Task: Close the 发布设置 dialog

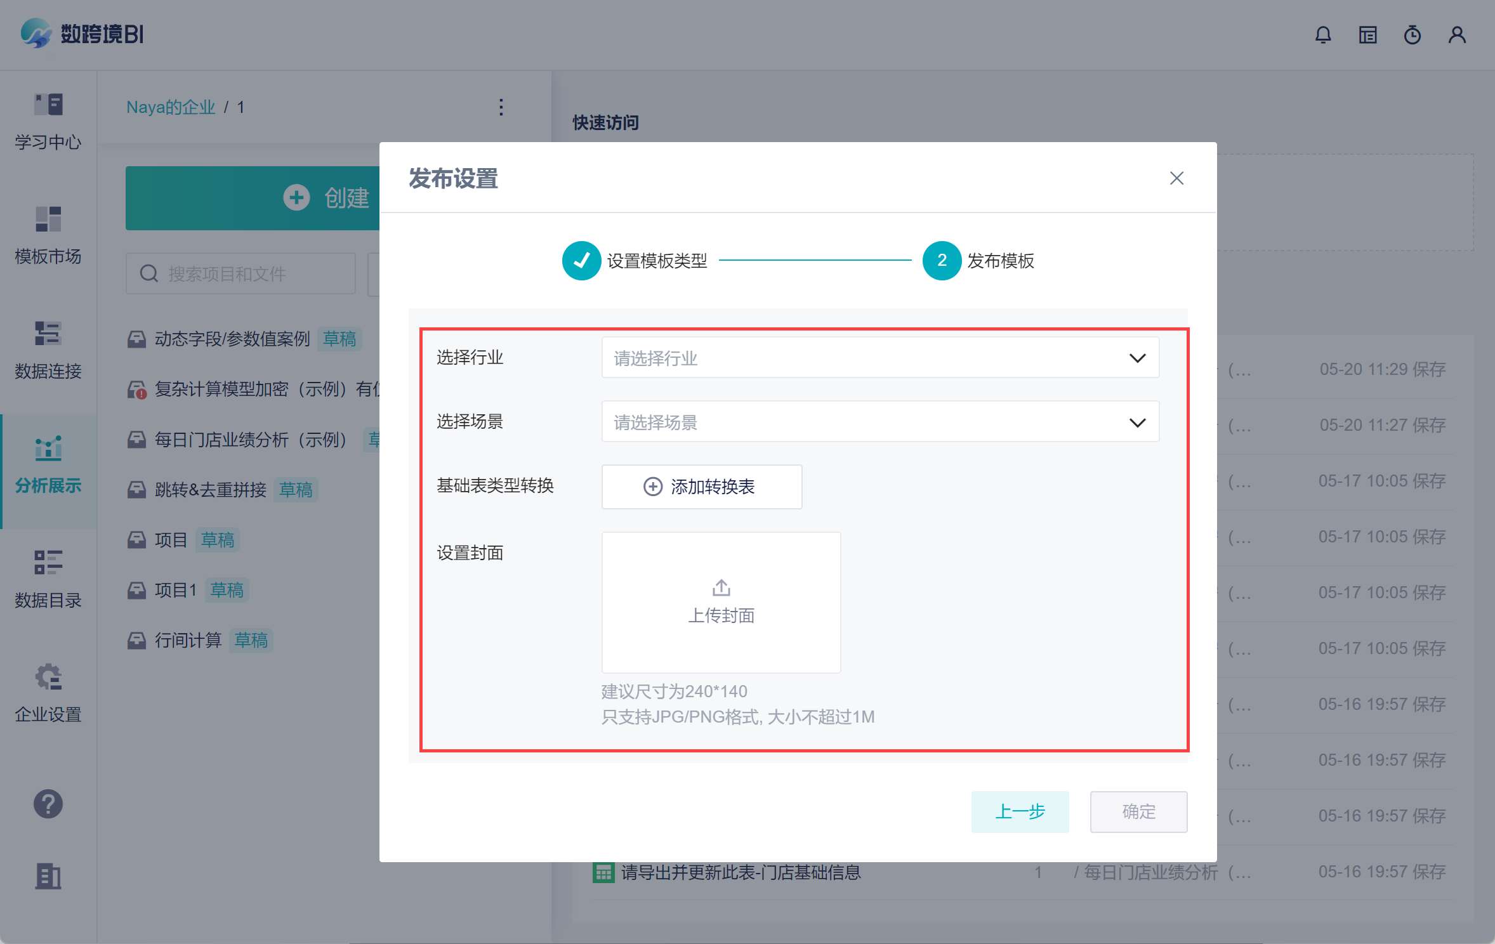Action: 1176,178
